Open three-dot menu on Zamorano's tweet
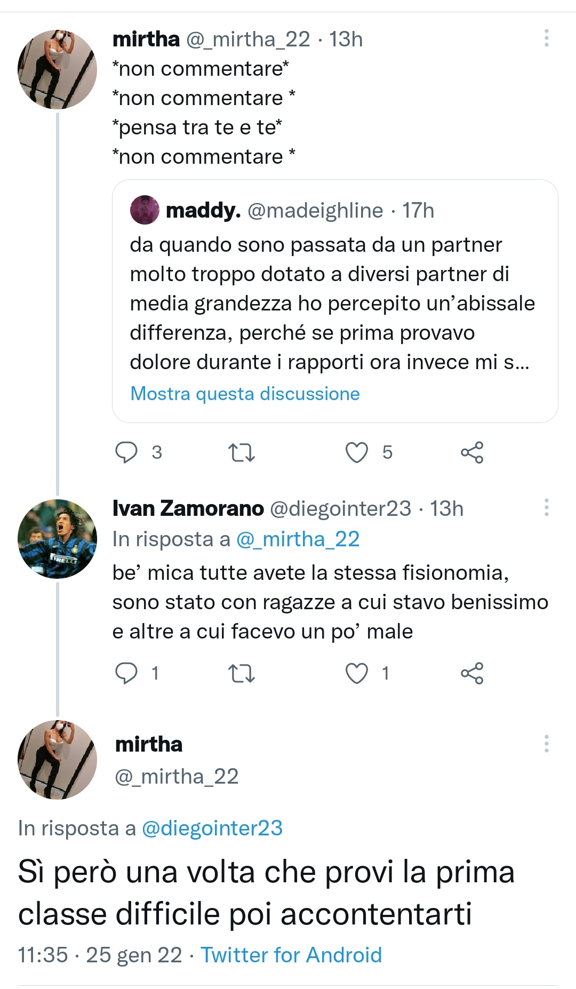This screenshot has height=989, width=576. point(546,508)
